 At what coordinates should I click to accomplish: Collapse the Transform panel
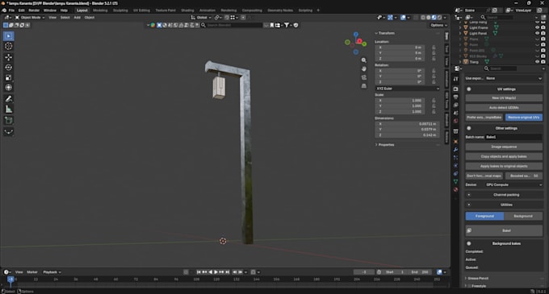coord(385,33)
